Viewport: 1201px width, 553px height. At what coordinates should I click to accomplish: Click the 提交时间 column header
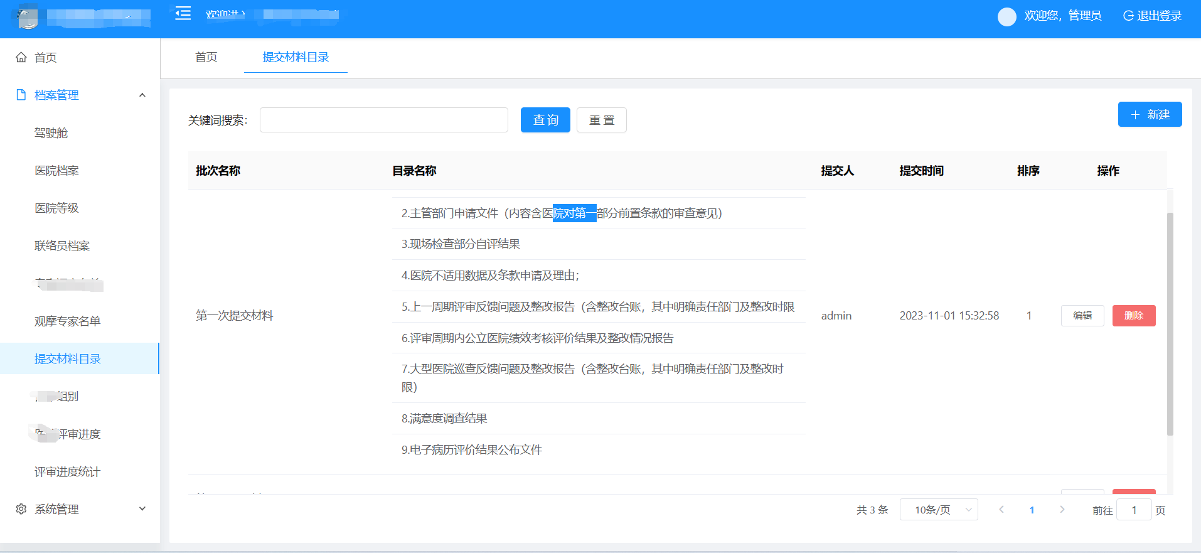point(922,171)
